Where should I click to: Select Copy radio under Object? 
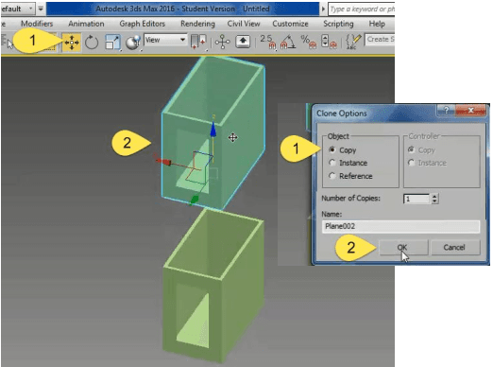point(331,149)
